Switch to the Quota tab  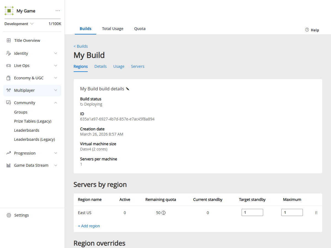140,29
